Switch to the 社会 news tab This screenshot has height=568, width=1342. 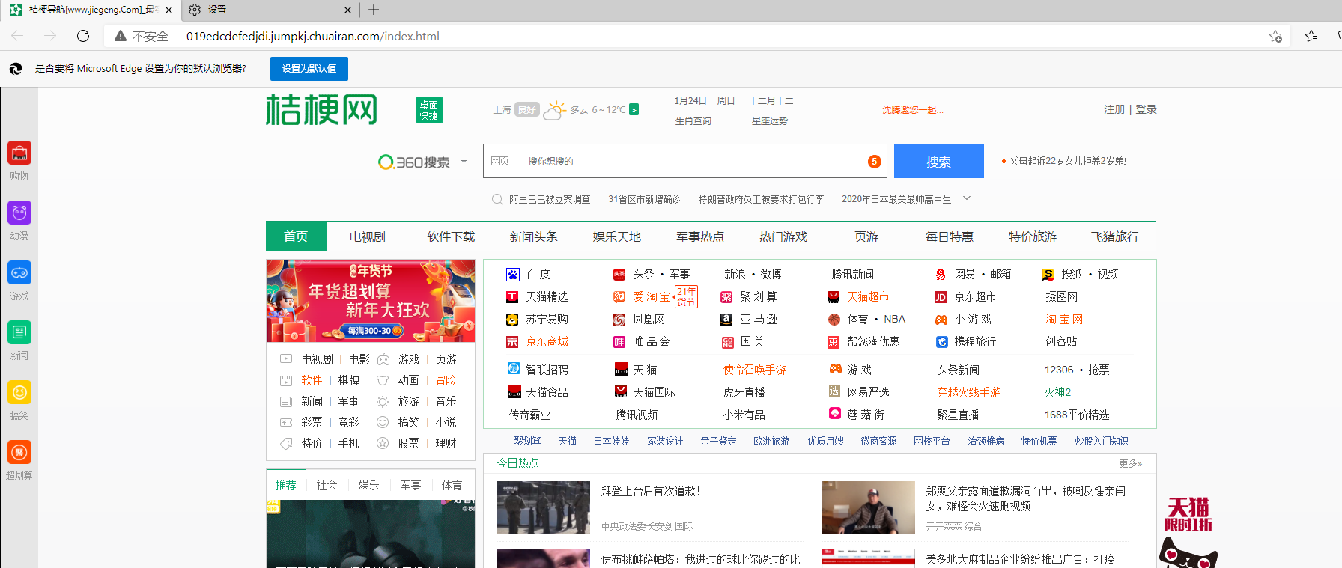(x=327, y=485)
